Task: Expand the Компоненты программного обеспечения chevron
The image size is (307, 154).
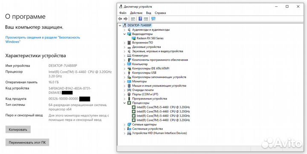Action: point(125,60)
